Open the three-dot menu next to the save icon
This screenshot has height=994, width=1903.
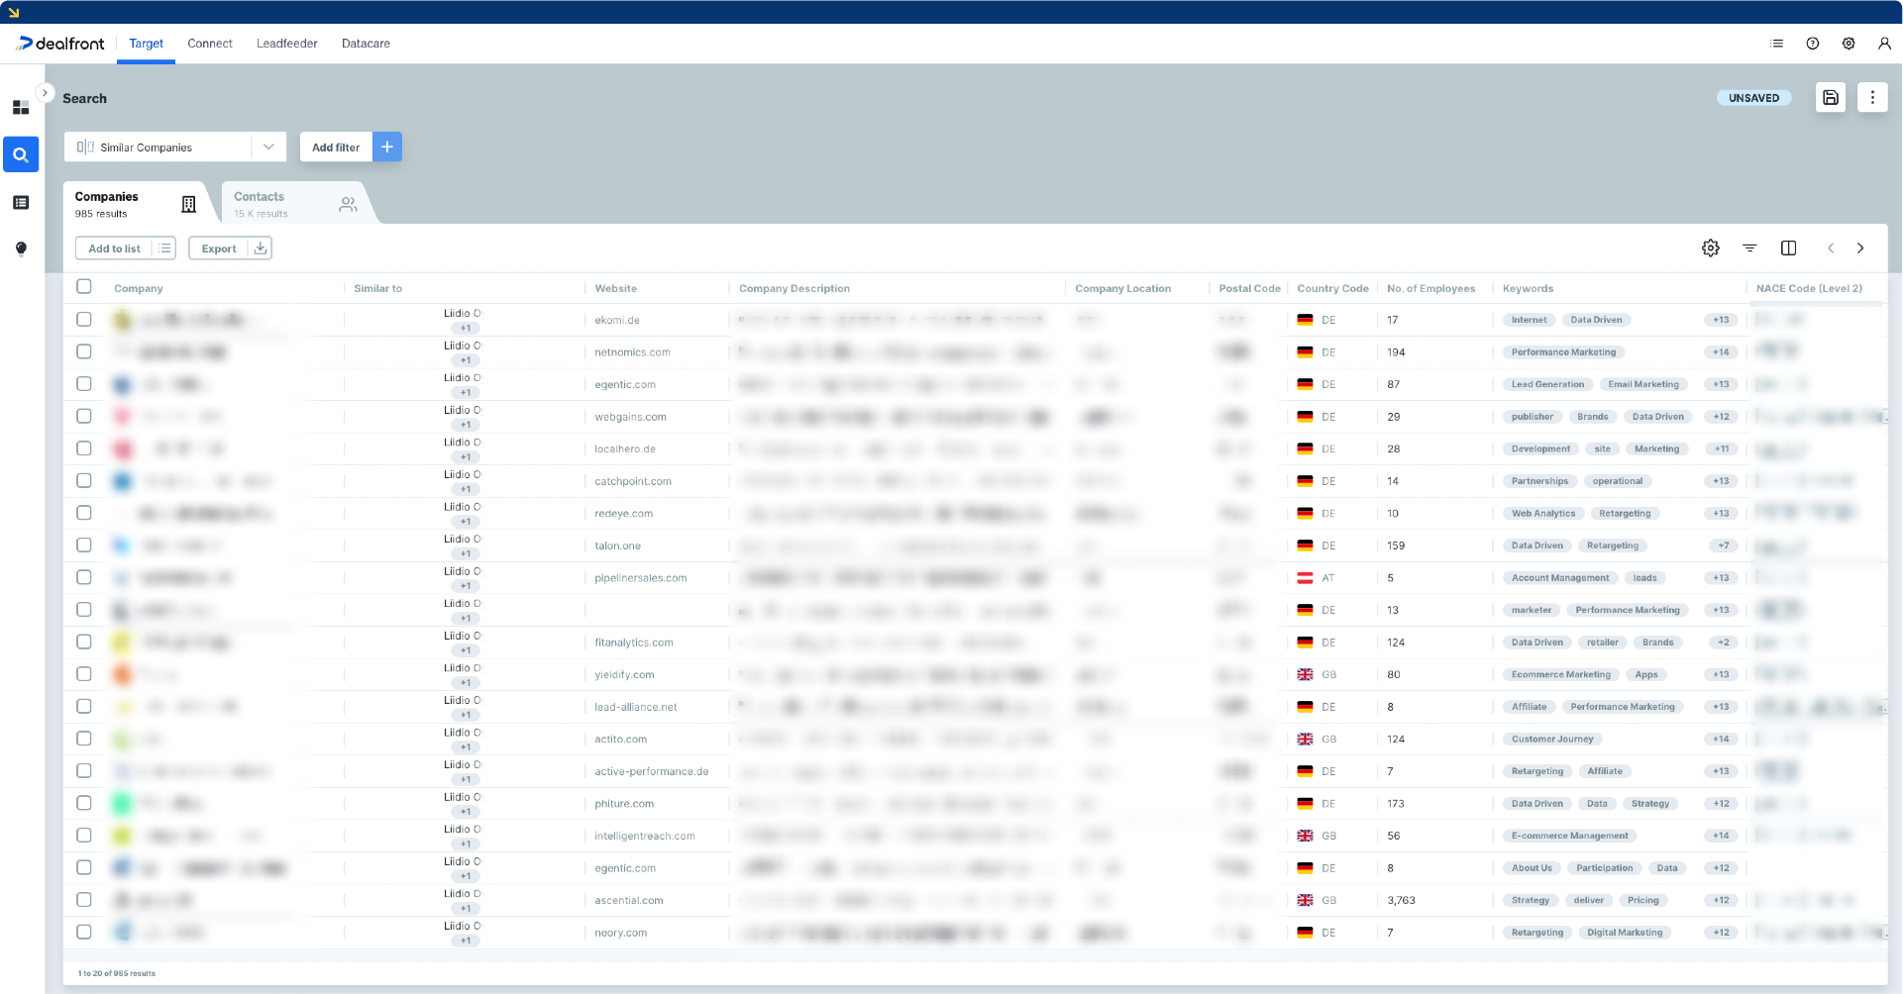click(x=1872, y=97)
